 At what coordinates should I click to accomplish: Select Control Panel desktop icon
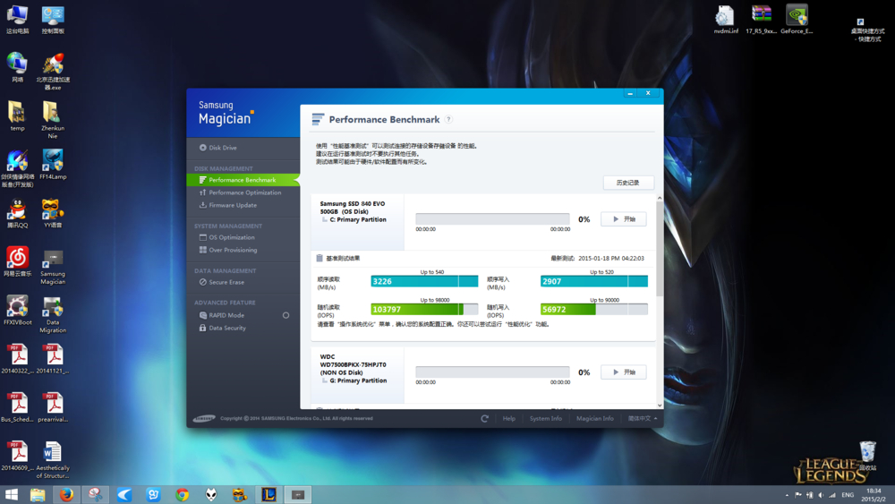coord(53,20)
